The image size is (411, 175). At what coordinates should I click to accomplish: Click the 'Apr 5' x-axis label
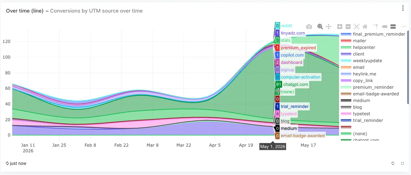coord(215,145)
